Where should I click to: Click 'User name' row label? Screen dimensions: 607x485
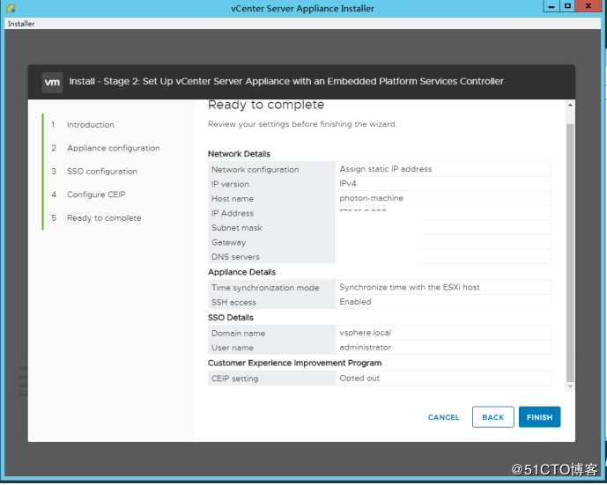click(233, 348)
